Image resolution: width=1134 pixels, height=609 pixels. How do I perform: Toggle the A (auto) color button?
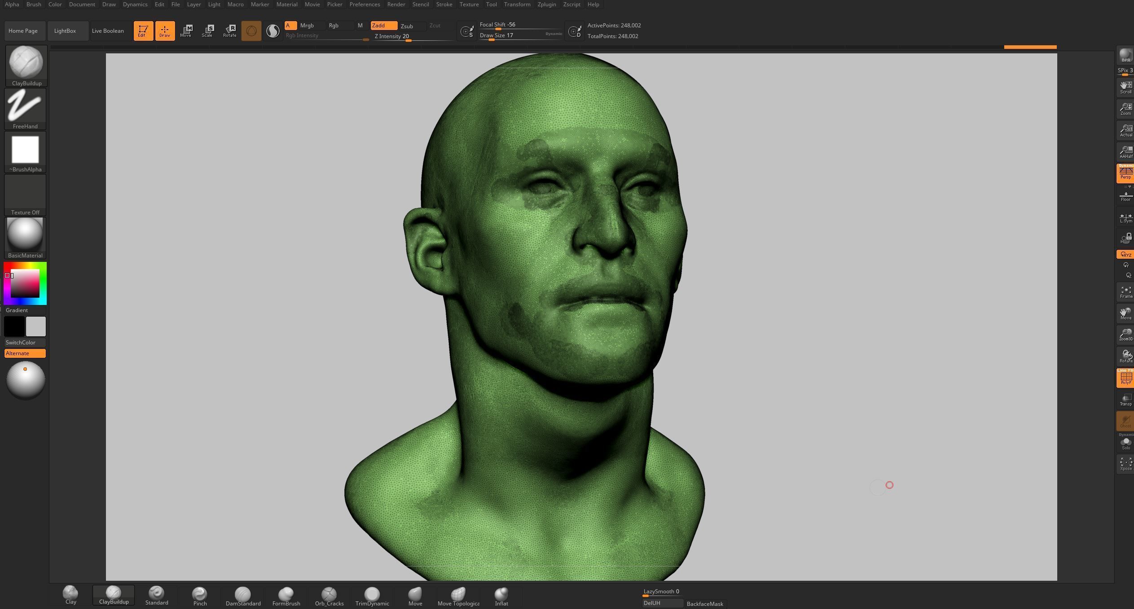290,26
